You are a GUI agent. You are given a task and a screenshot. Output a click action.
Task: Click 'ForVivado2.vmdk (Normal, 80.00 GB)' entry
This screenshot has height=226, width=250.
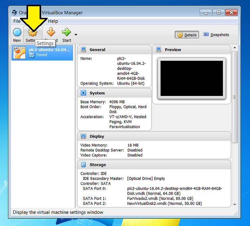pos(160,199)
